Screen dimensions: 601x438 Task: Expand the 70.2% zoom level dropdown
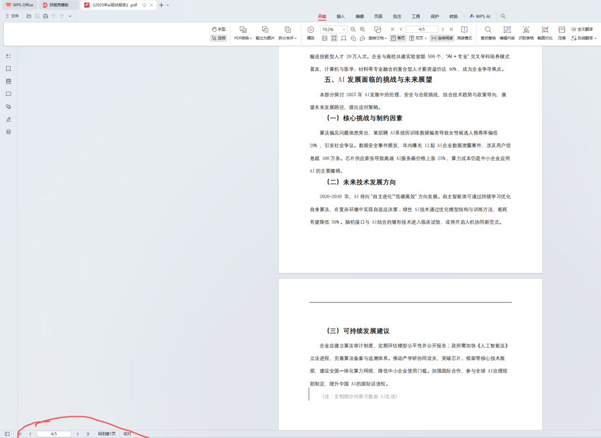click(x=344, y=29)
